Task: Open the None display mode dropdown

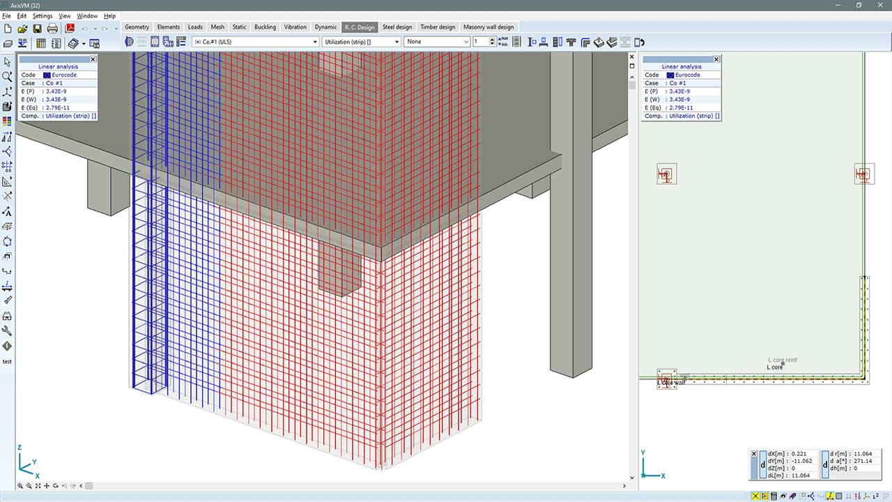Action: coord(438,42)
